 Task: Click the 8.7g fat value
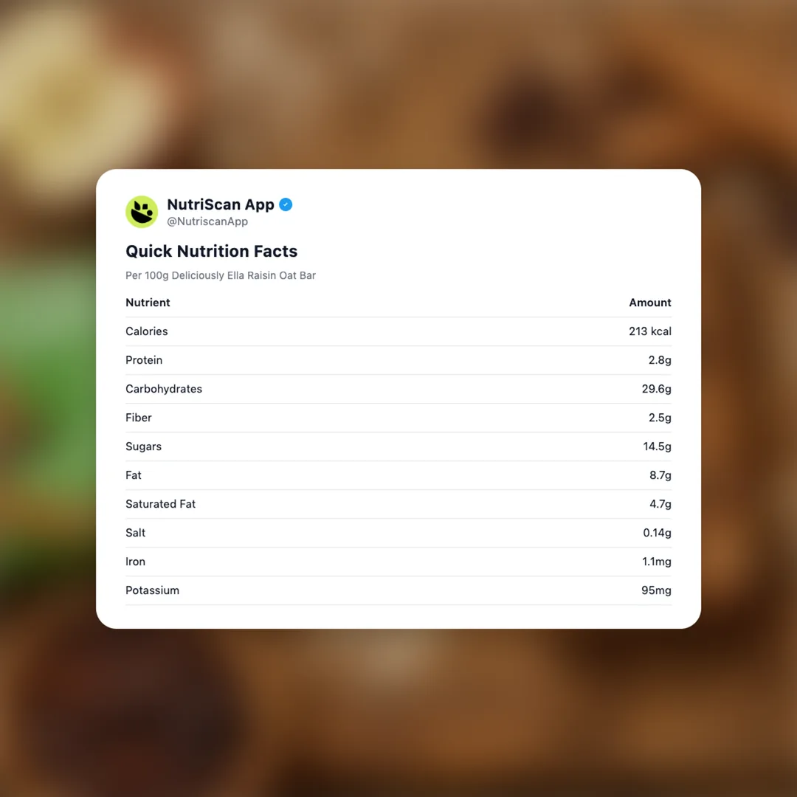pyautogui.click(x=660, y=475)
